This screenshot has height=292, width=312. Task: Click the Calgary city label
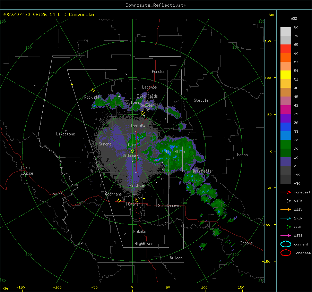click(x=135, y=204)
